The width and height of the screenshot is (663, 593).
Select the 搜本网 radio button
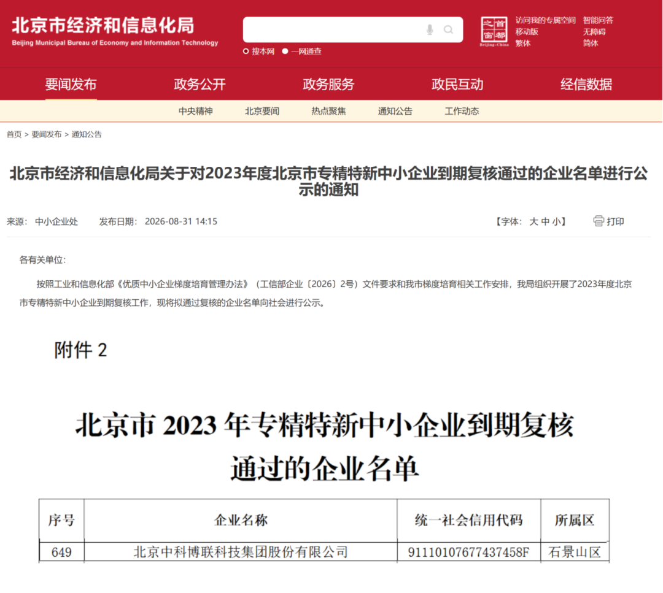(246, 52)
